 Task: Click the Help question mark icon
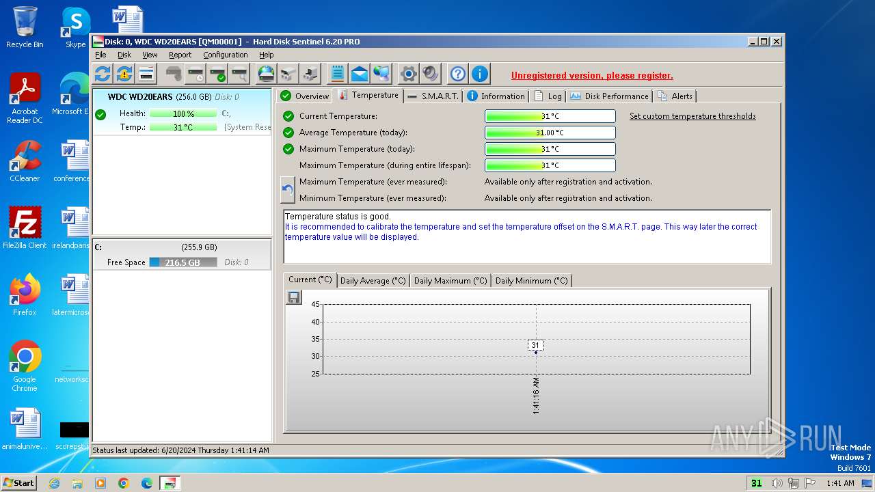tap(458, 74)
